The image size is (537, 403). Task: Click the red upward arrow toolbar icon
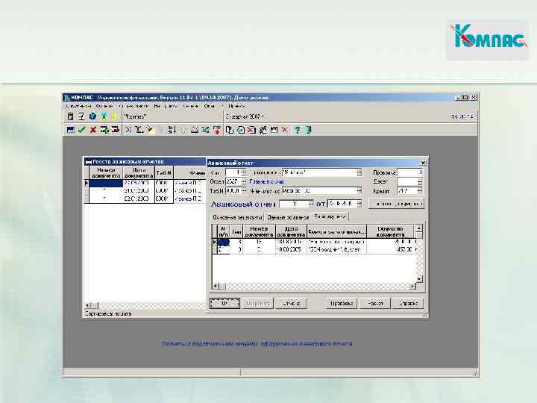point(217,130)
